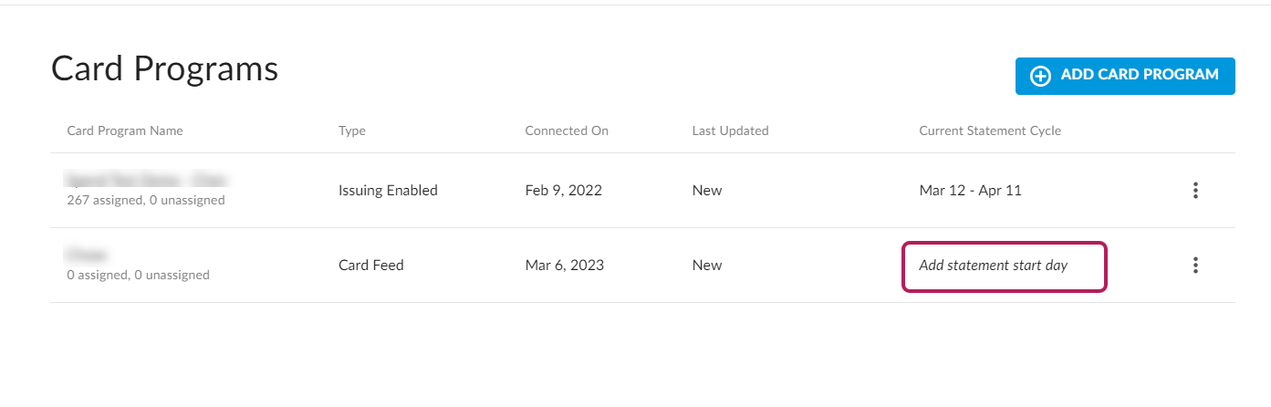
Task: Open the three-dot menu for Issuing Enabled program
Action: (x=1195, y=191)
